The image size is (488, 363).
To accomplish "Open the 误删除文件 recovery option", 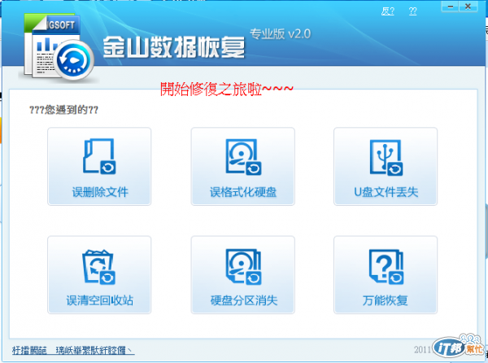I will coord(99,166).
